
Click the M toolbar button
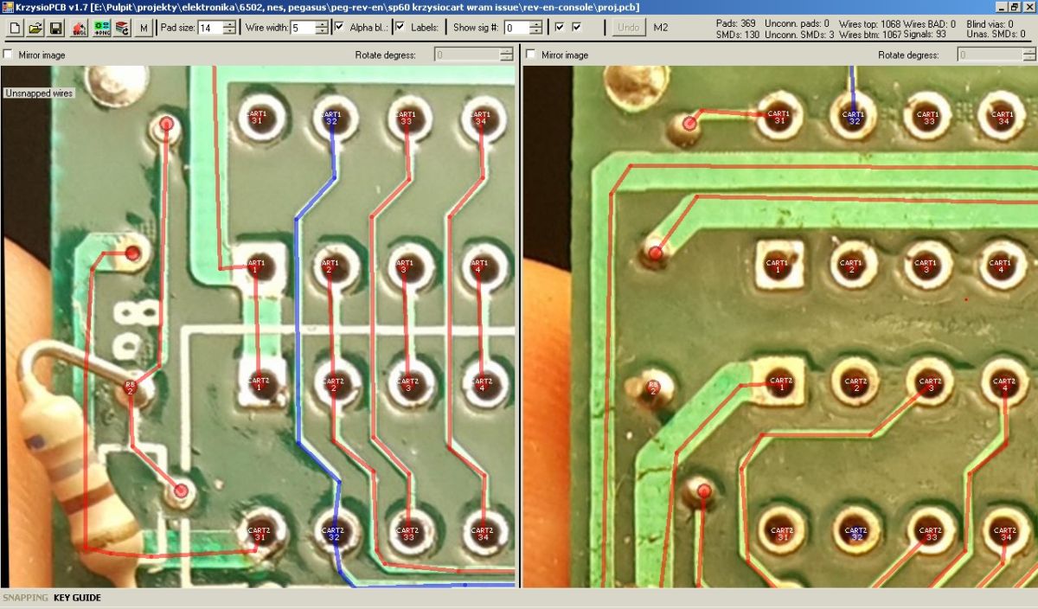tap(144, 29)
